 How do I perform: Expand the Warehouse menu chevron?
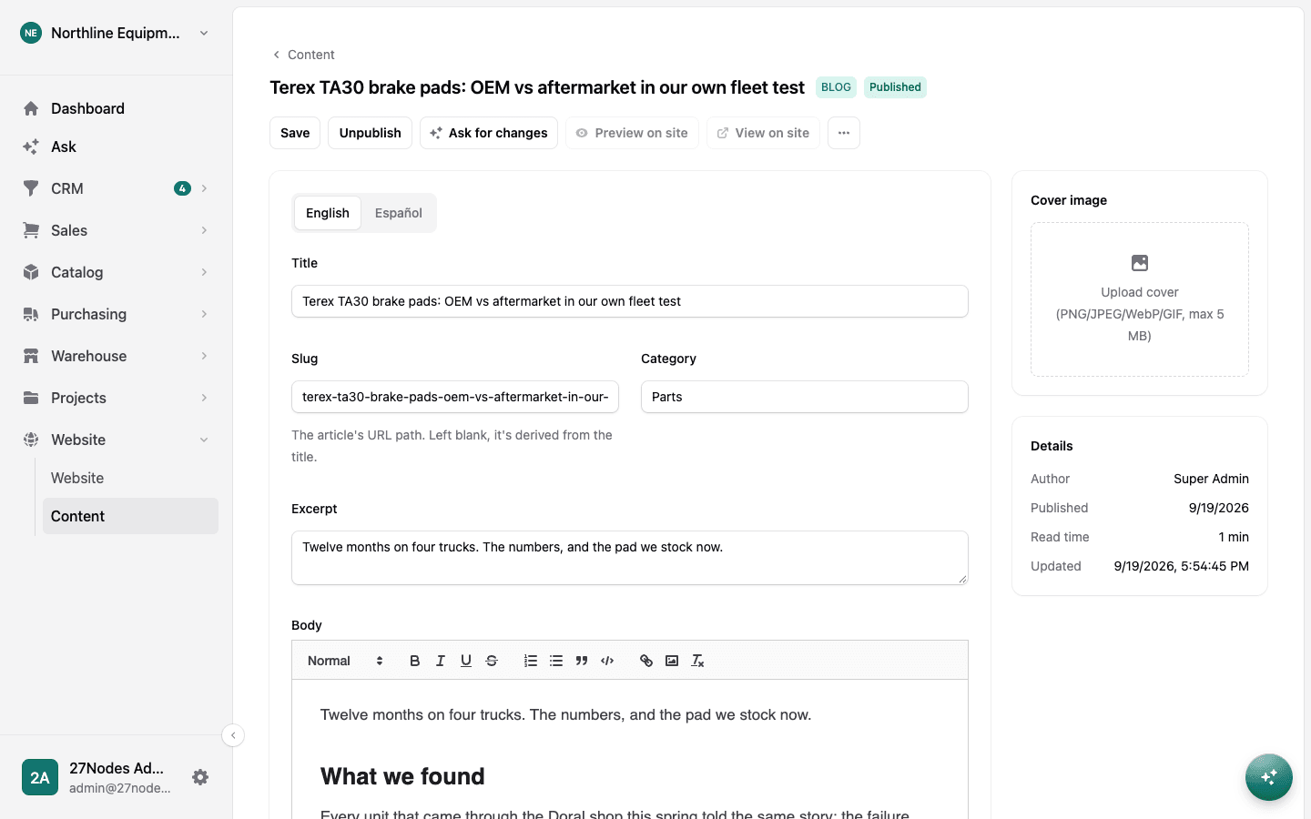coord(204,356)
